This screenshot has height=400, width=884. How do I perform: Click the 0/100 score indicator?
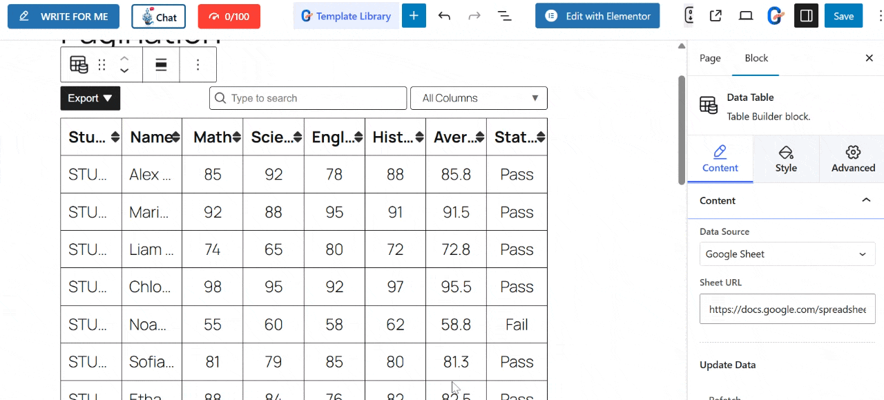tap(229, 15)
